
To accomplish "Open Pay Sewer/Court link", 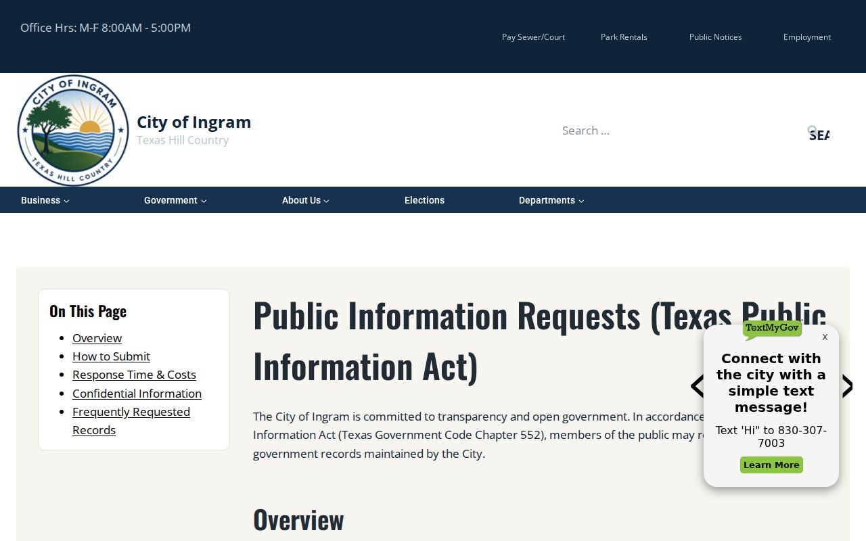I will 533,37.
